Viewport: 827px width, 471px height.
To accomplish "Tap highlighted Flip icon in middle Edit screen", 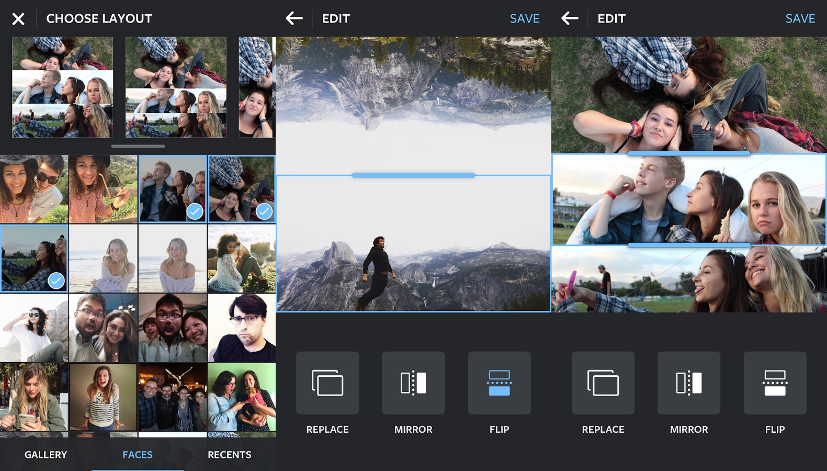I will point(499,383).
